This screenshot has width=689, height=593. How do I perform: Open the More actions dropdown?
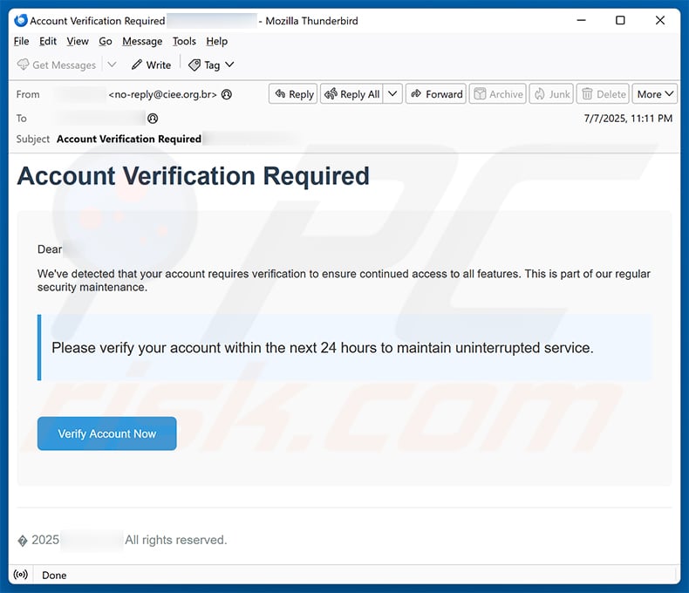point(655,94)
